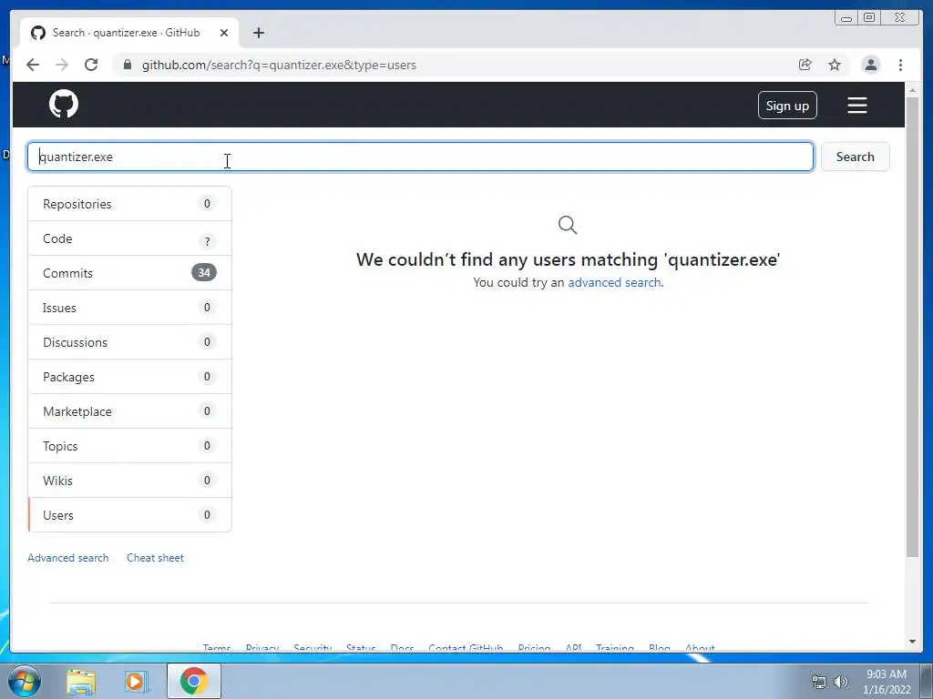Click the Sign up button
Screen dimensions: 933x699
787,106
